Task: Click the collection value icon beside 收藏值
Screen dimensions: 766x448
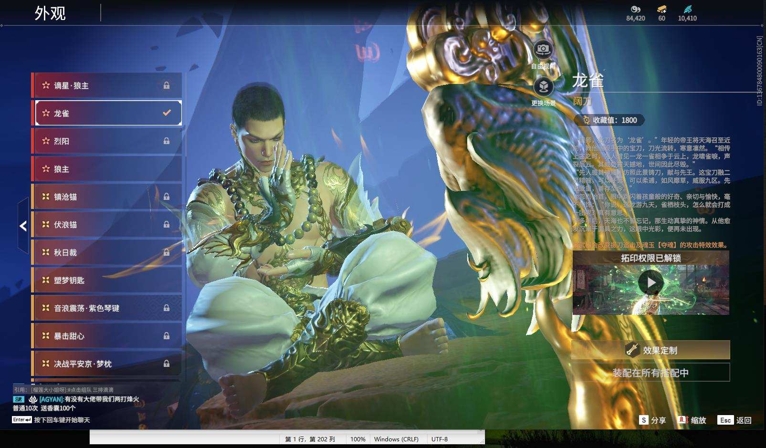Action: [586, 120]
